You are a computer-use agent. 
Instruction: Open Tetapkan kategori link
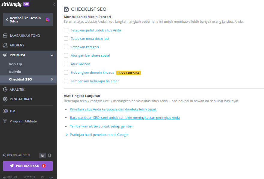[85, 47]
